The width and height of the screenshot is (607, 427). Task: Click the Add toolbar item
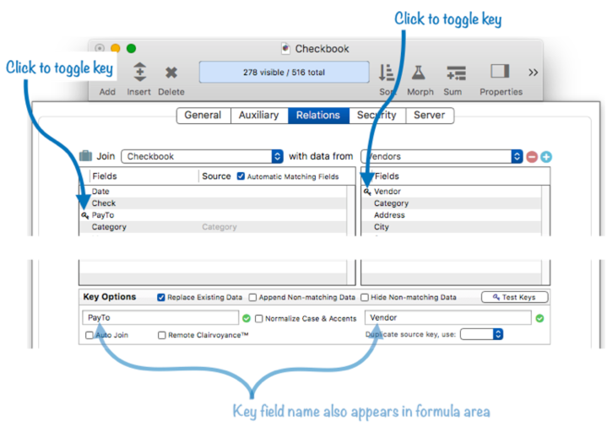[x=107, y=92]
